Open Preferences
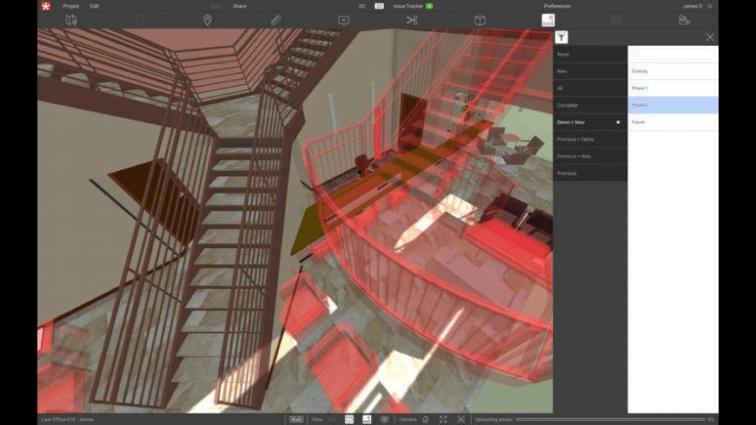Screen dimensions: 756x425 (557, 6)
